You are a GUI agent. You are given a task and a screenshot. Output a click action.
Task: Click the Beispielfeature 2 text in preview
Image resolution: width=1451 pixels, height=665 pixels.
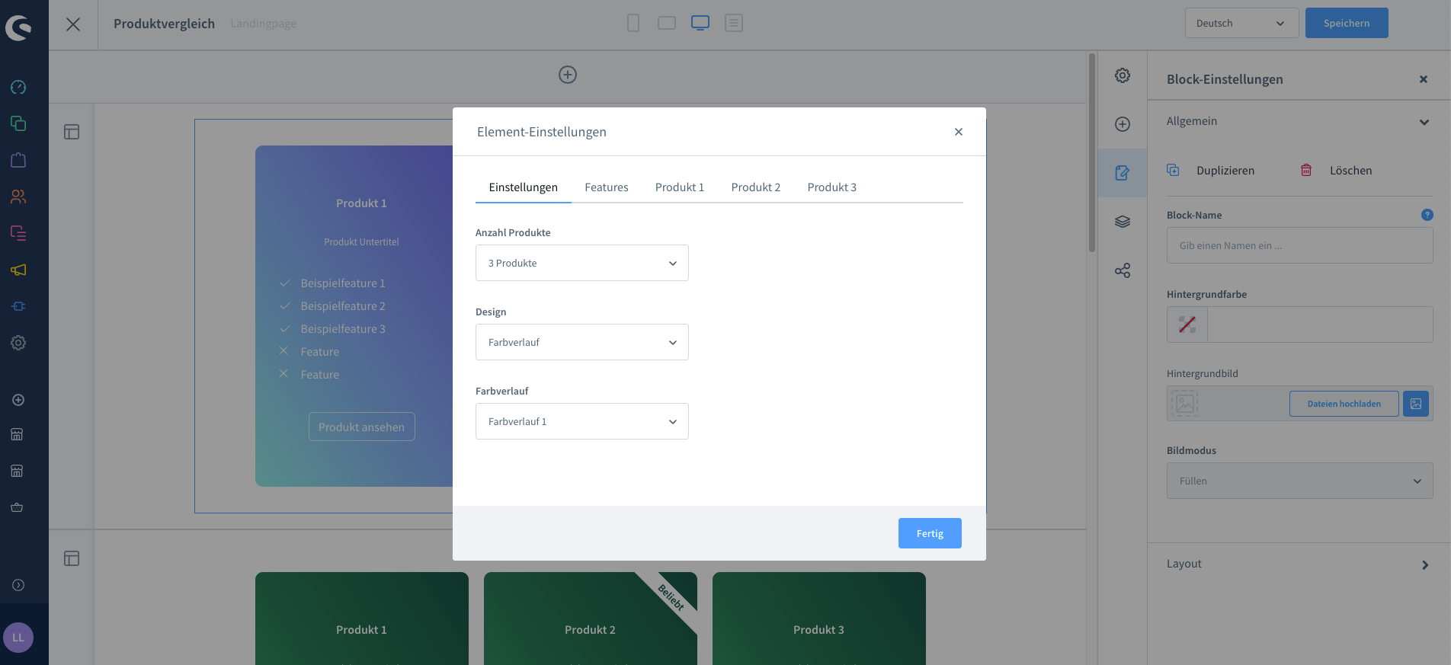click(343, 306)
